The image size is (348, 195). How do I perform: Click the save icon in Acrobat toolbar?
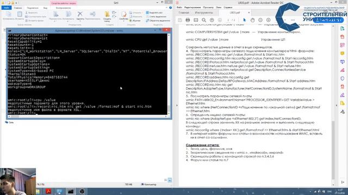pos(180,20)
